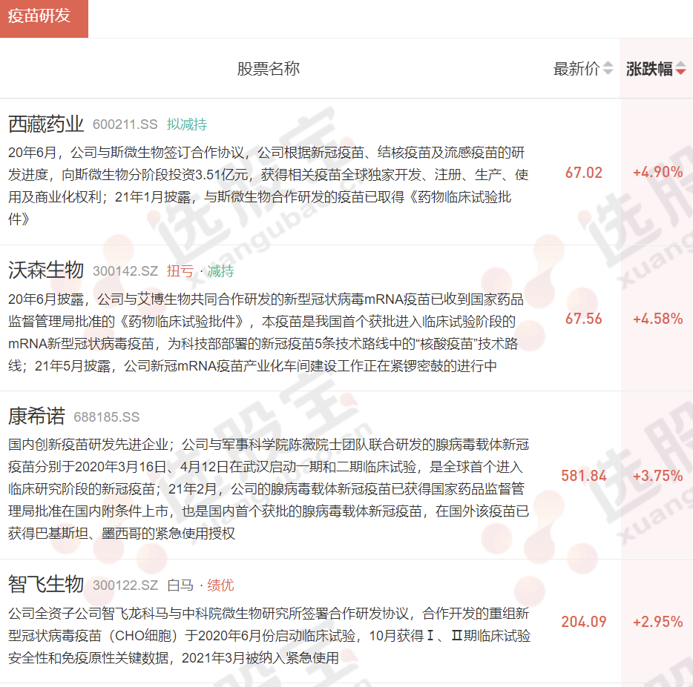Click price 204.09
The height and width of the screenshot is (687, 693).
coord(584,622)
